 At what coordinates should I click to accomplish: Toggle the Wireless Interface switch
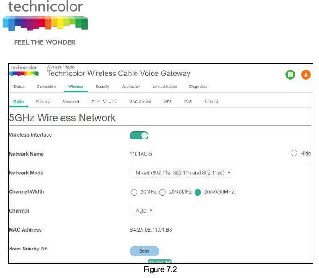tap(139, 135)
